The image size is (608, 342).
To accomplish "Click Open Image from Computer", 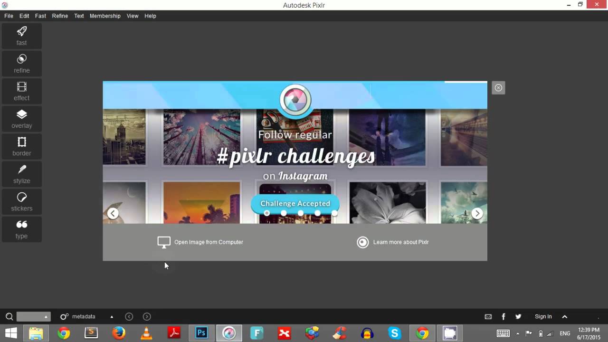I will point(200,242).
